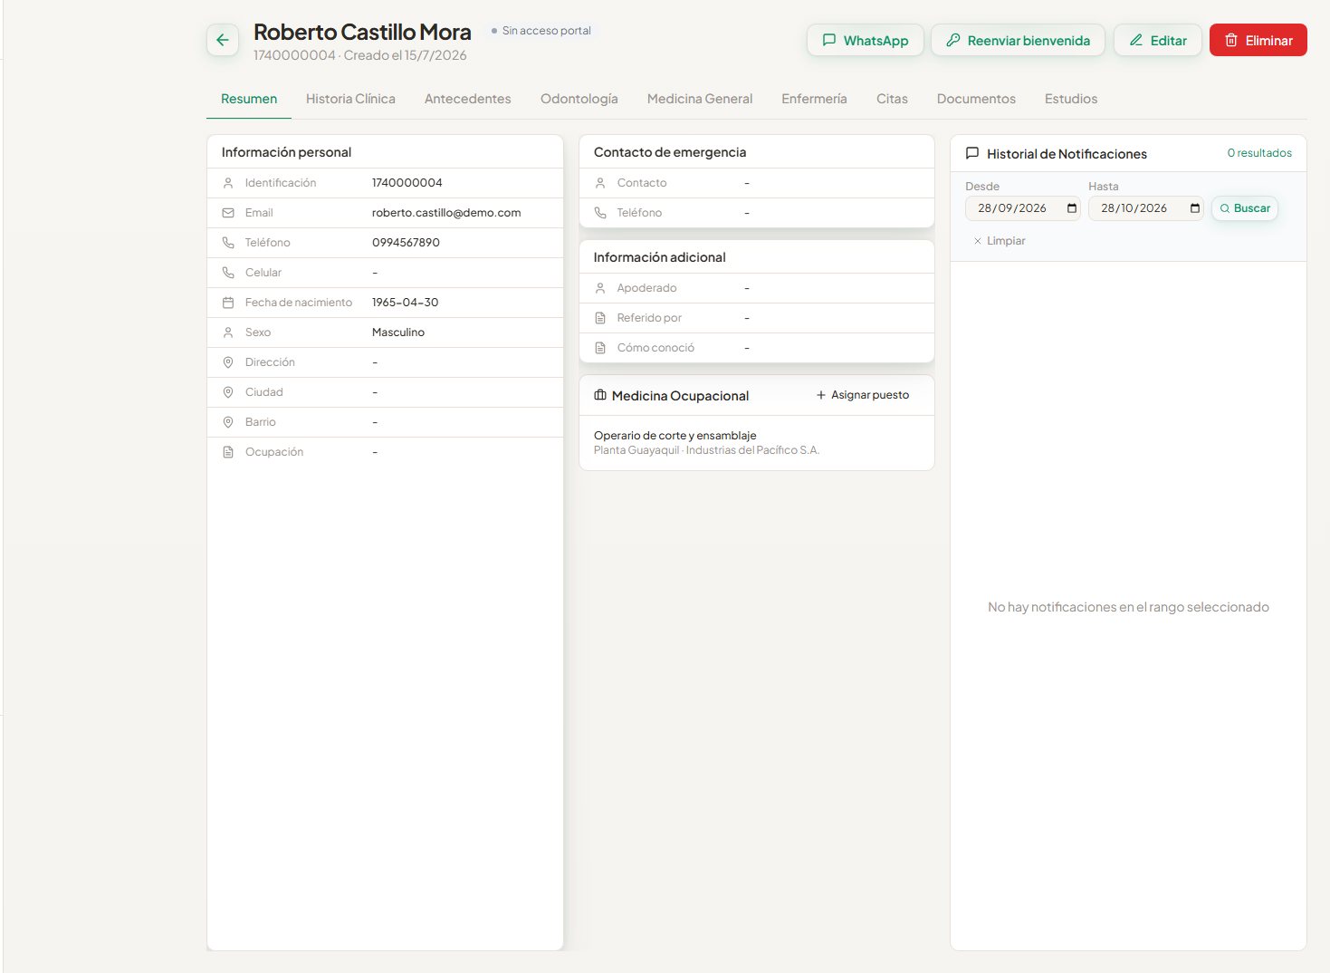Switch to the Historia Clínica tab

[350, 99]
